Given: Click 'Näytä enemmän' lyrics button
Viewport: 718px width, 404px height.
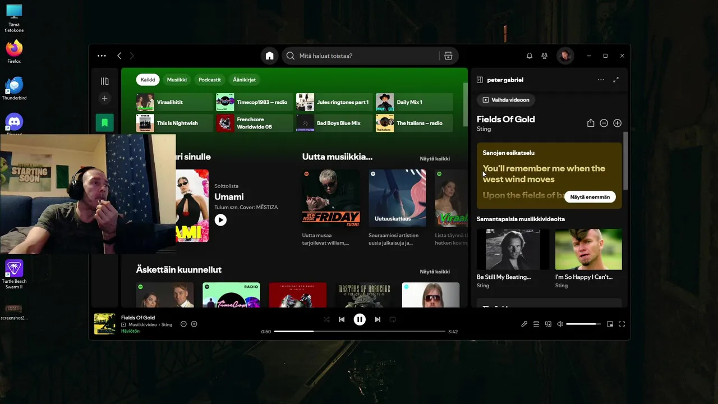Looking at the screenshot, I should pyautogui.click(x=590, y=197).
